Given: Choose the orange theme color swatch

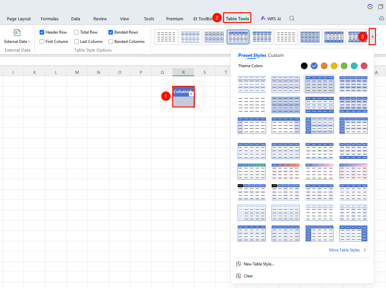Looking at the screenshot, I should (x=324, y=66).
